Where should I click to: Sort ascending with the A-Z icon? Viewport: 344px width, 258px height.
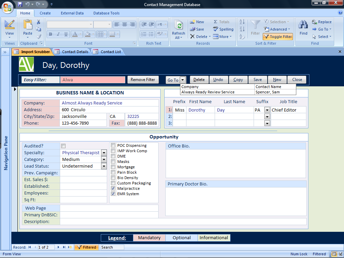[x=242, y=22]
